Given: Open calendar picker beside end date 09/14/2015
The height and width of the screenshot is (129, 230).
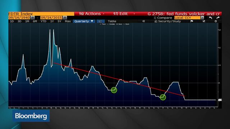Looking at the screenshot, I should [x=65, y=18].
